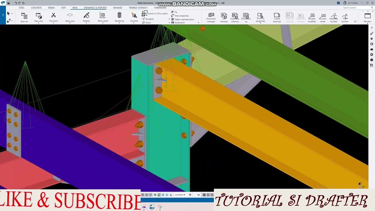Click Switch to 3D or plane

(x=155, y=14)
